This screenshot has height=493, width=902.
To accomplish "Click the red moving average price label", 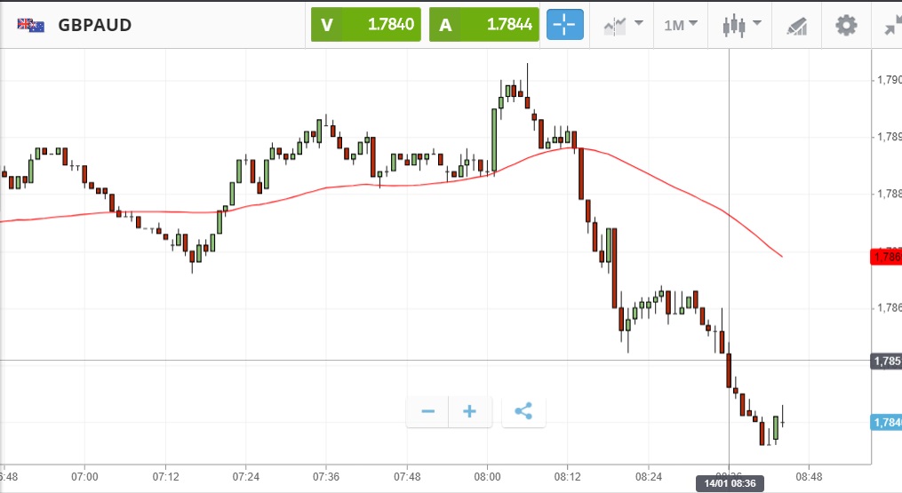I will [887, 257].
